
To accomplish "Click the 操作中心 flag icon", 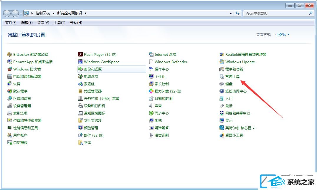I will coord(151,69).
